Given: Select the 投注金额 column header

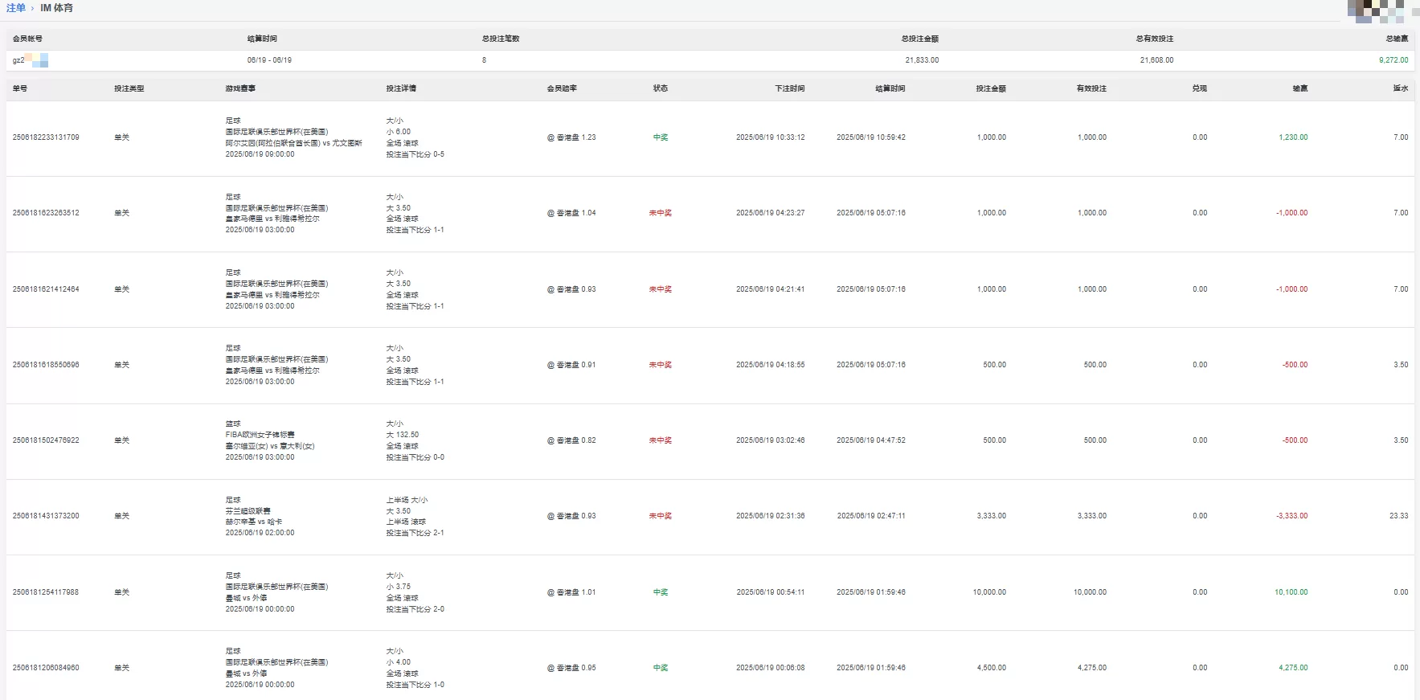Looking at the screenshot, I should pos(991,88).
